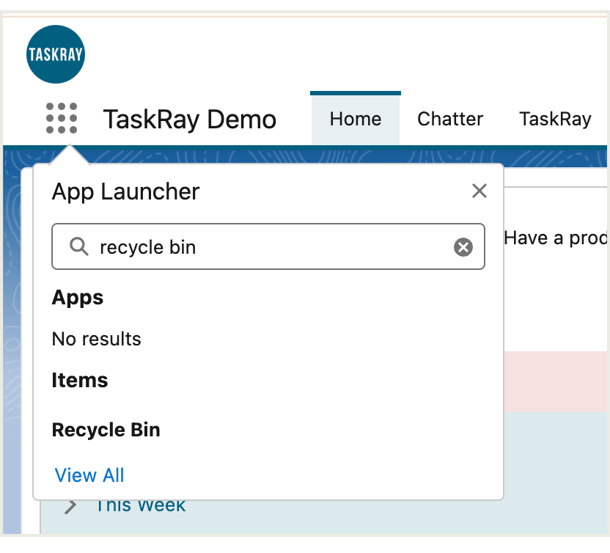This screenshot has width=610, height=553.
Task: Click the search magnifier icon
Action: pyautogui.click(x=79, y=246)
